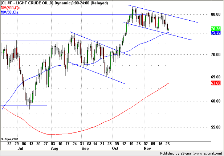Click the date label '22' on time axis
This screenshot has width=224, height=156.
pyautogui.click(x=9, y=144)
